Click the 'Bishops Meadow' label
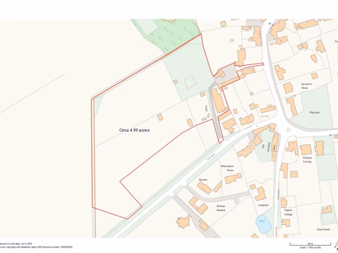The height and width of the screenshot is (253, 338). coord(221,208)
